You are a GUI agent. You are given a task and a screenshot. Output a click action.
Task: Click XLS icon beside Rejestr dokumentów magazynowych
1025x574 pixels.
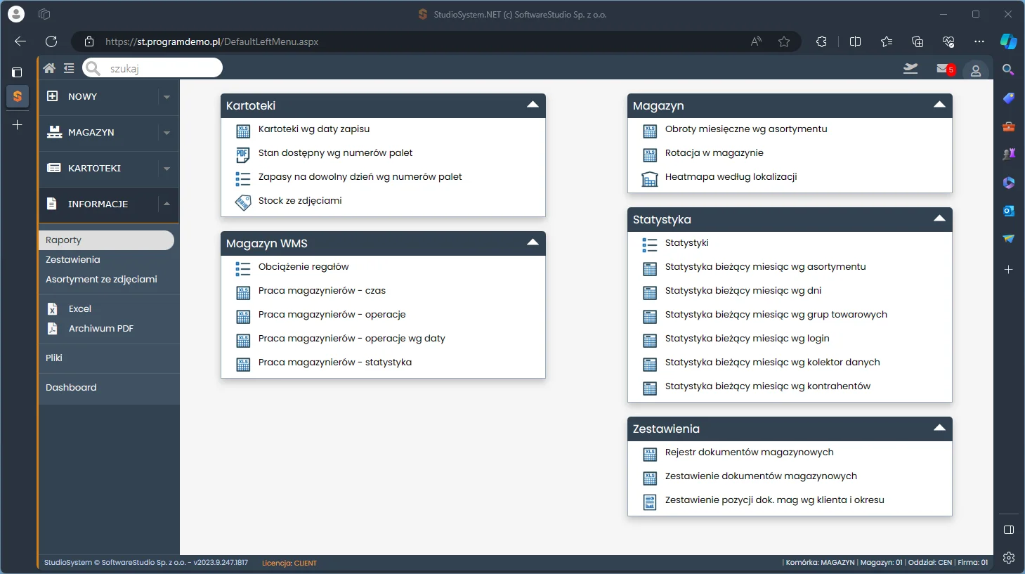point(650,454)
